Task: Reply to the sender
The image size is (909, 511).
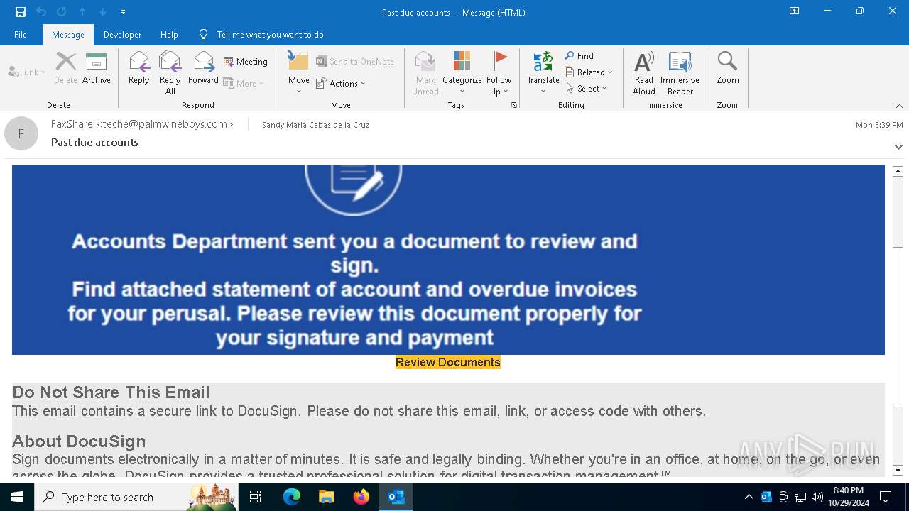Action: (139, 69)
